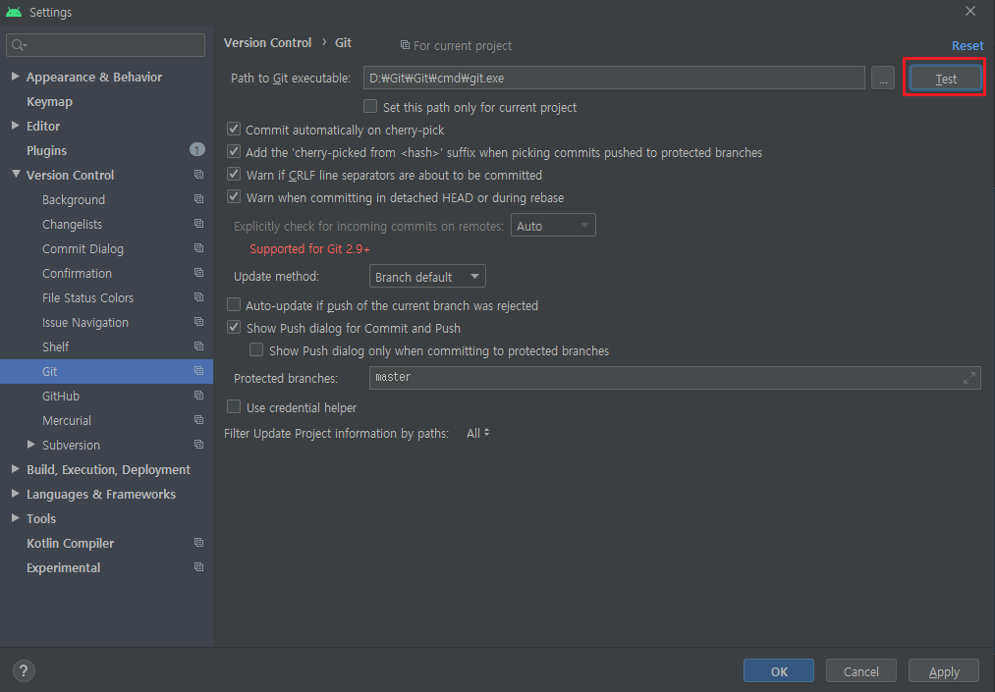The width and height of the screenshot is (995, 692).
Task: Open help with the question mark button
Action: pyautogui.click(x=24, y=670)
